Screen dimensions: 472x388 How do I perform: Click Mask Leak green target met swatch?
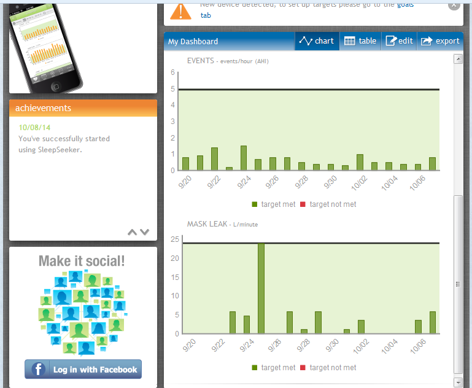(x=255, y=368)
